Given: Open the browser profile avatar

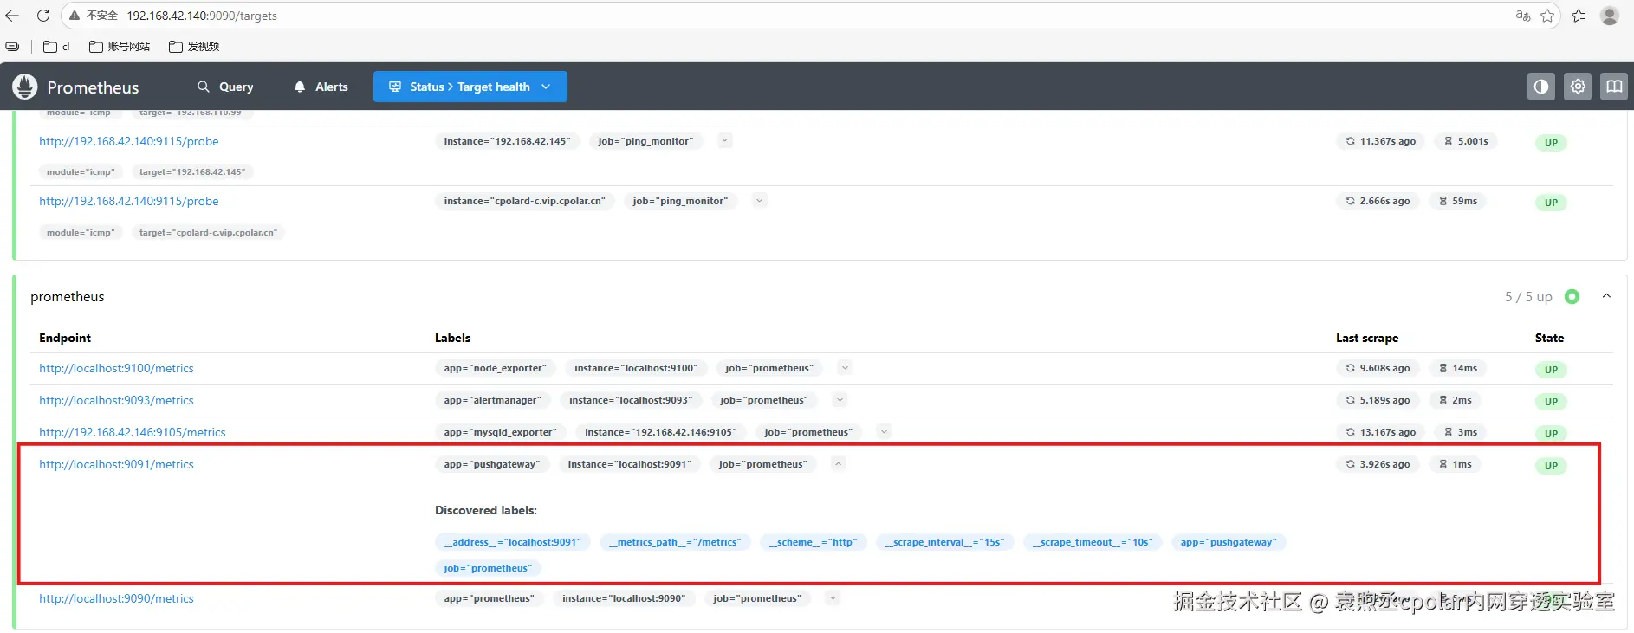Looking at the screenshot, I should (1610, 16).
